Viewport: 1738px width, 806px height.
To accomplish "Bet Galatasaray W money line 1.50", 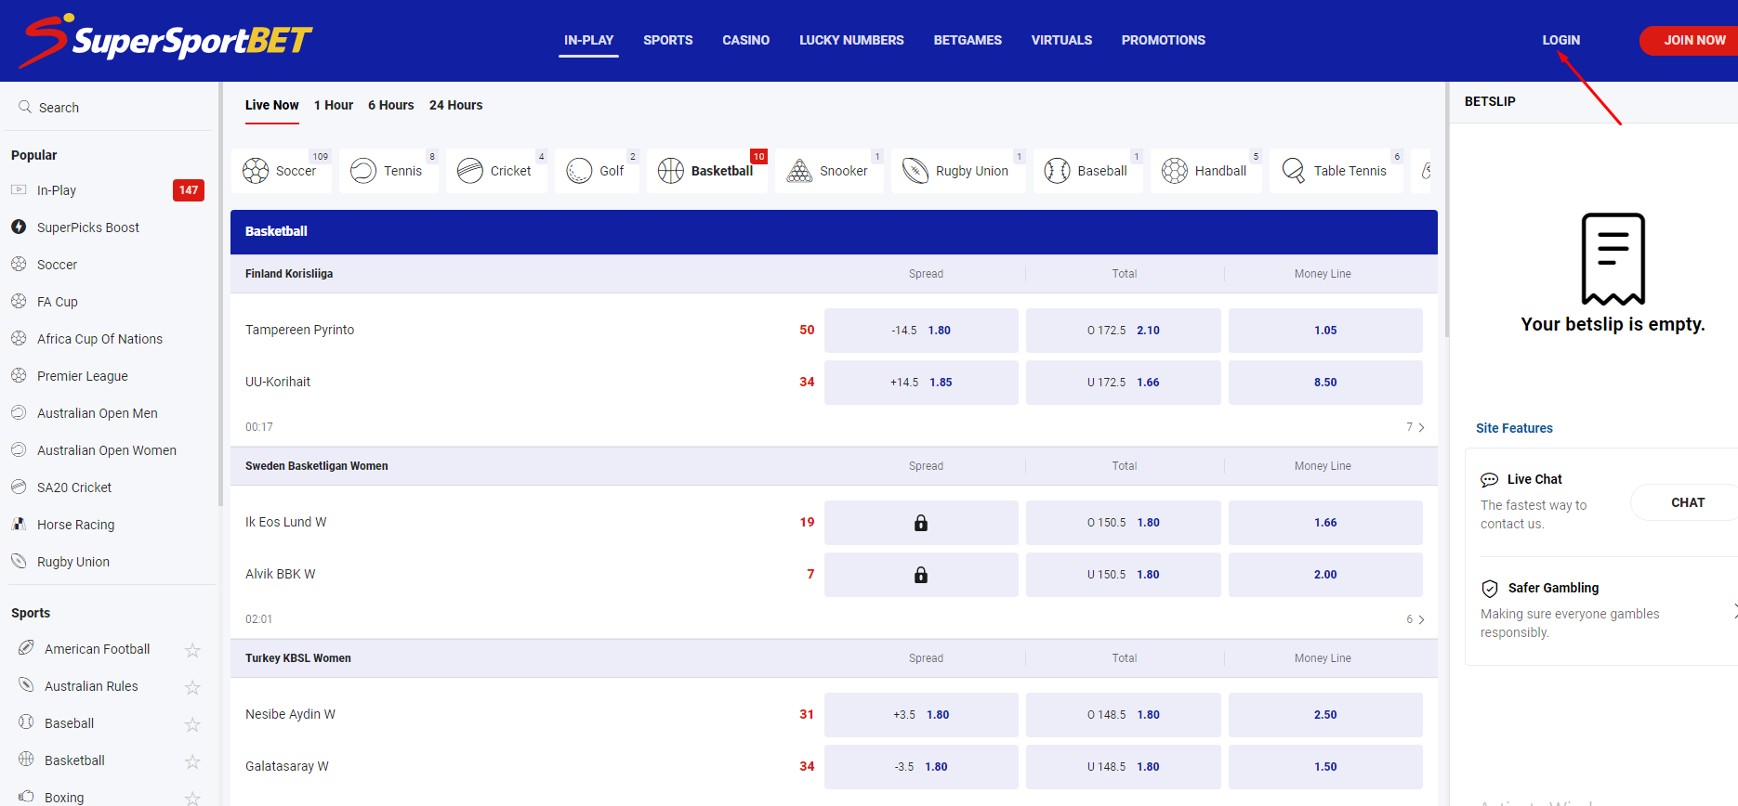I will [1325, 767].
